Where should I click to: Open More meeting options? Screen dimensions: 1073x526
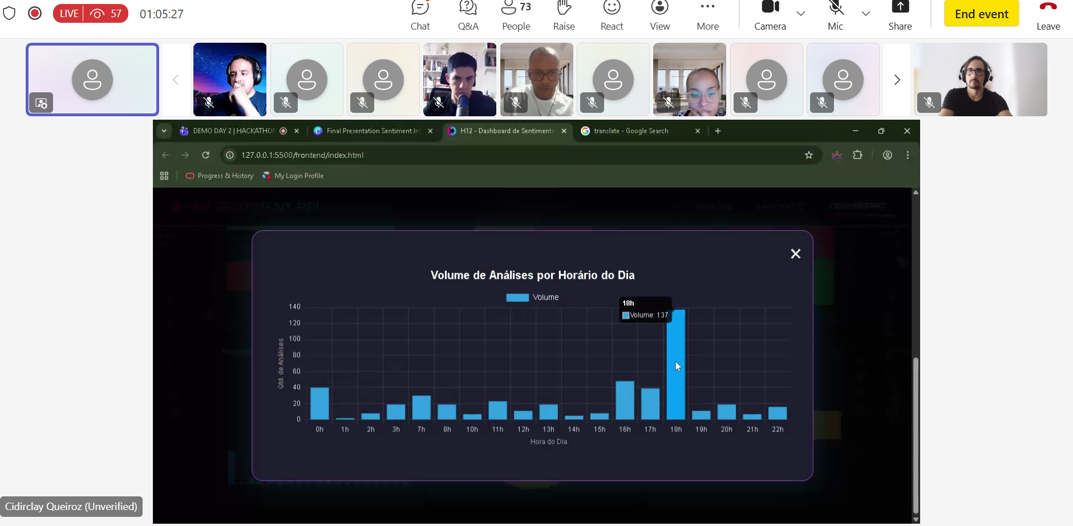(707, 15)
